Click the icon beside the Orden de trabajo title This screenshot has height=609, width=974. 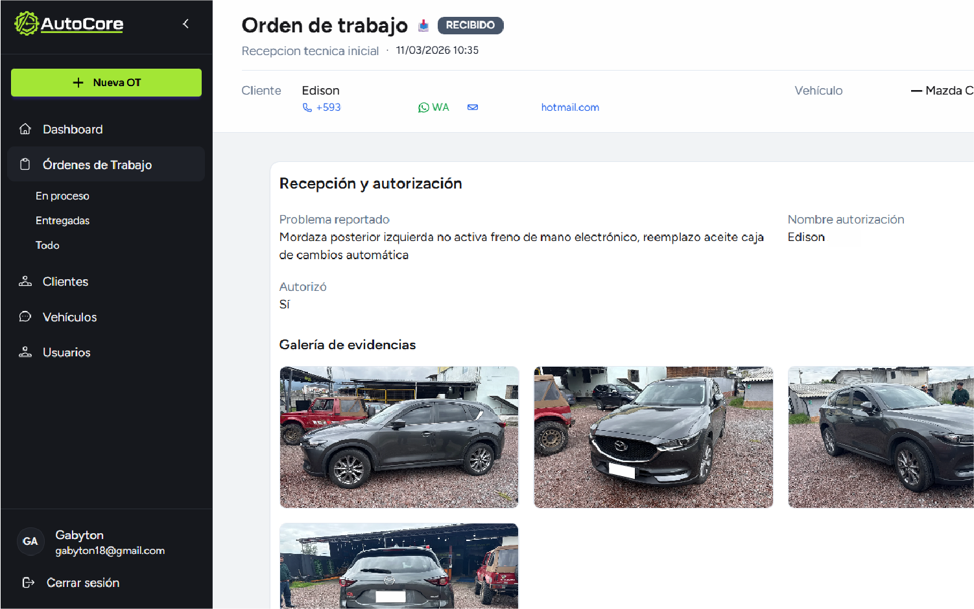[x=423, y=25]
